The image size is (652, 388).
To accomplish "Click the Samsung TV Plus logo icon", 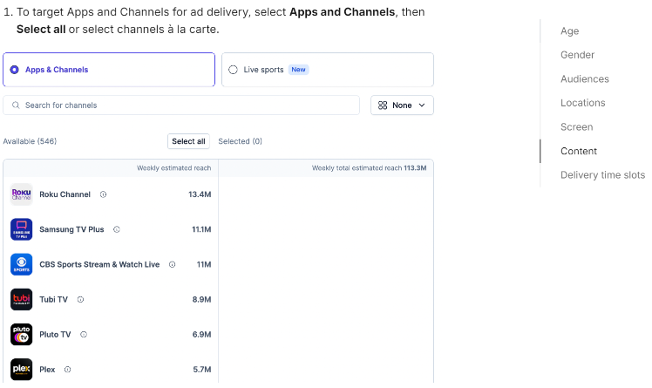I will point(21,229).
